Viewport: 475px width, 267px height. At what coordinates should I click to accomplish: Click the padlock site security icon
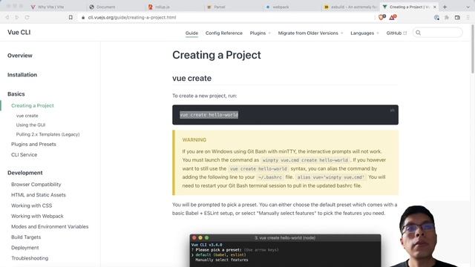tap(83, 18)
